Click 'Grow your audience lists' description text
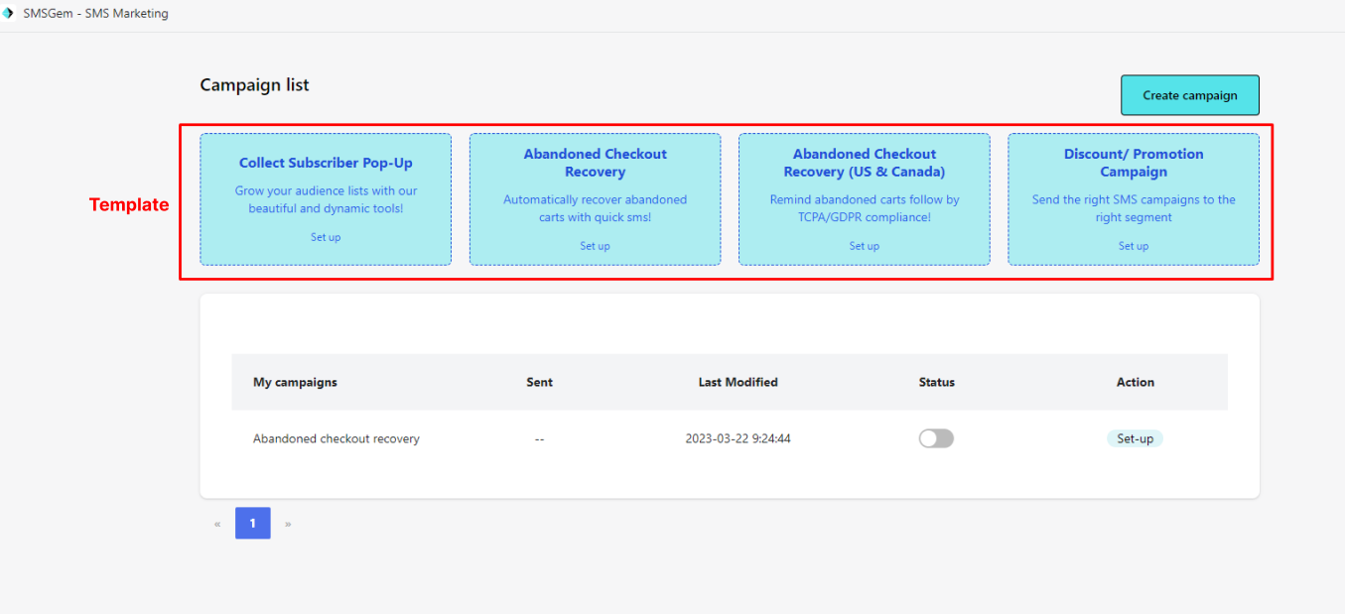Viewport: 1345px width, 614px height. (x=326, y=199)
